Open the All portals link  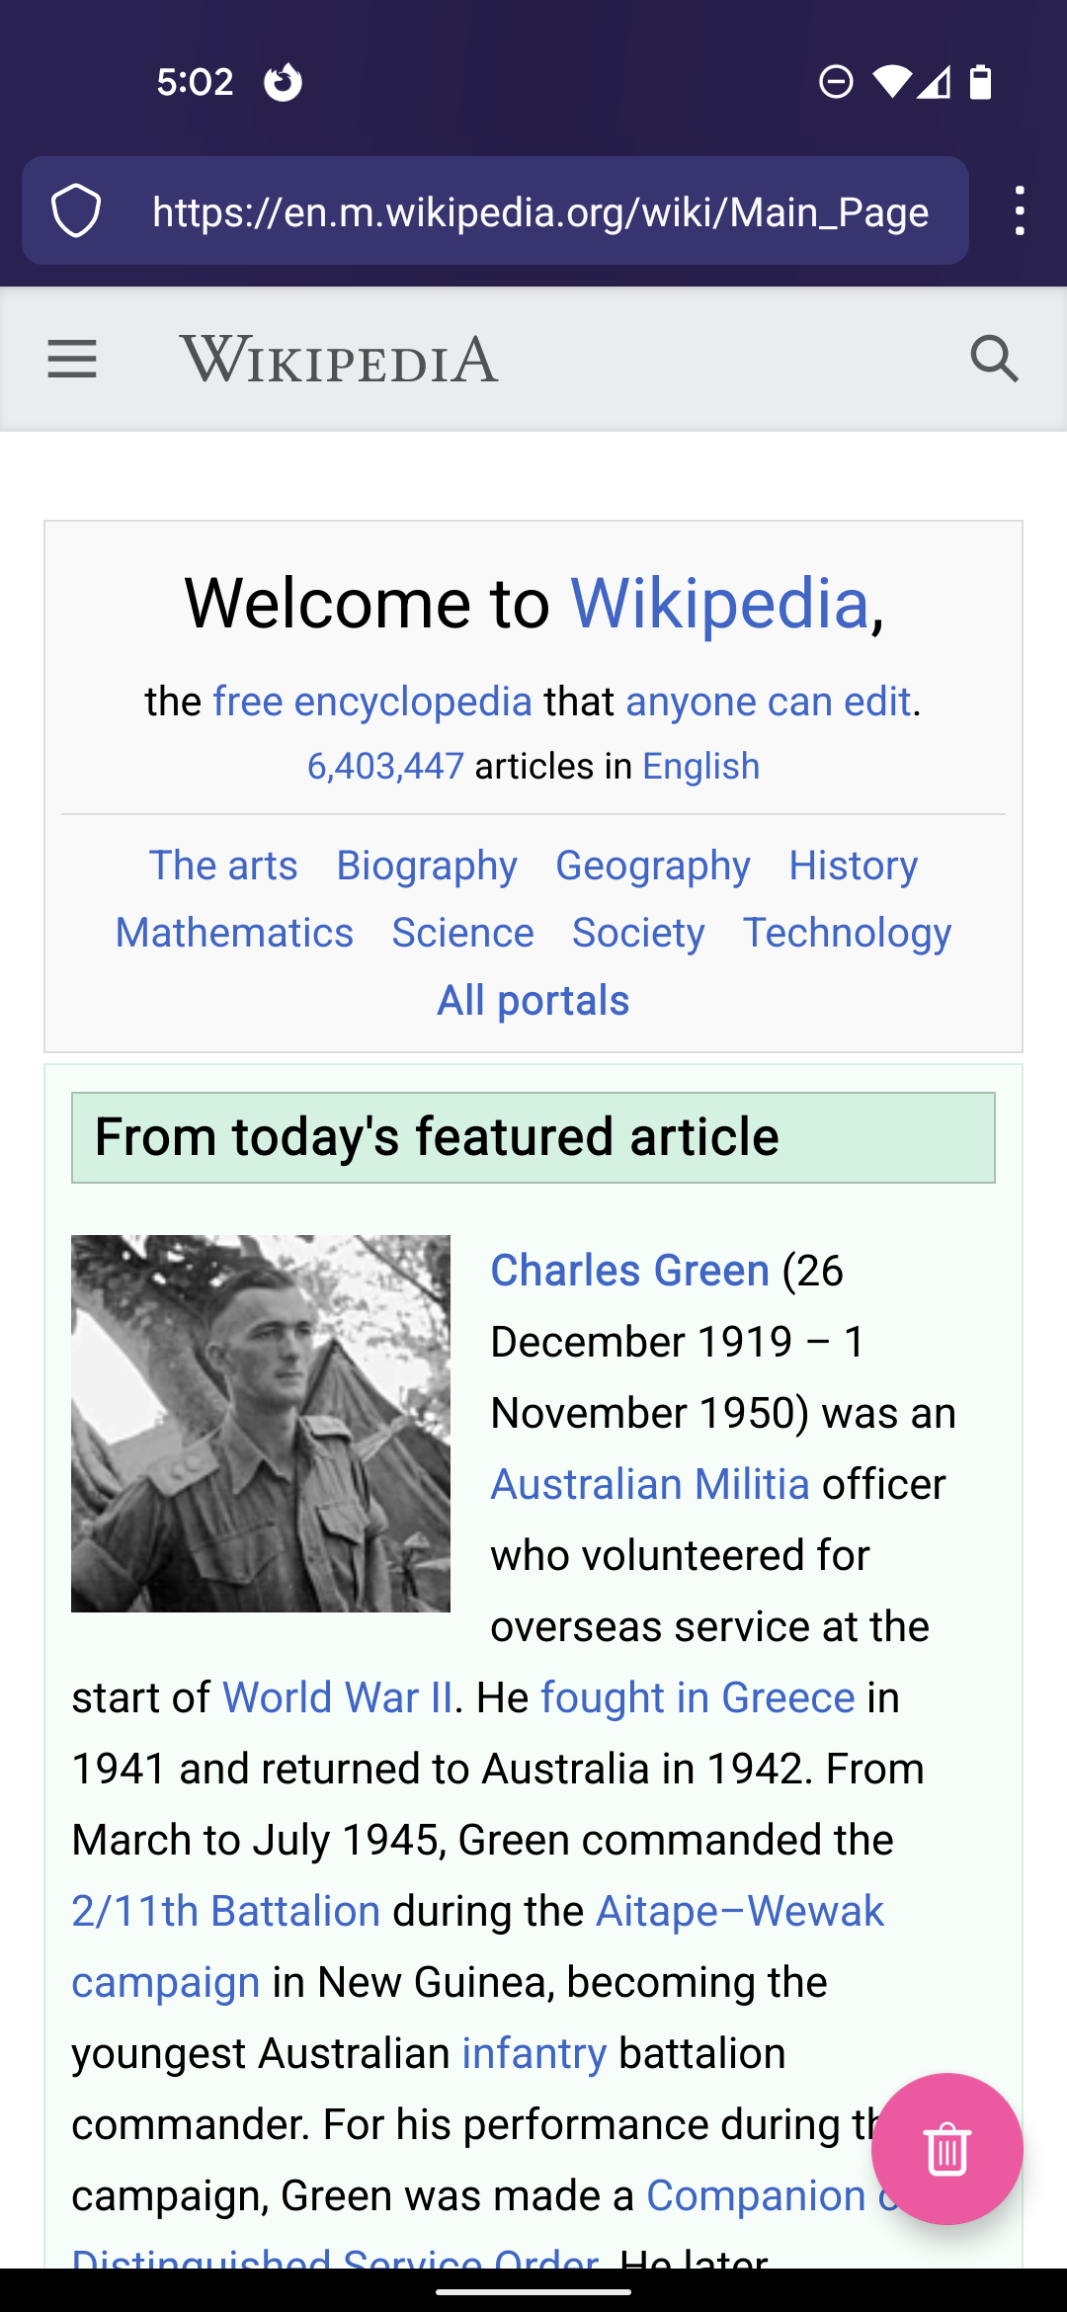(533, 1001)
